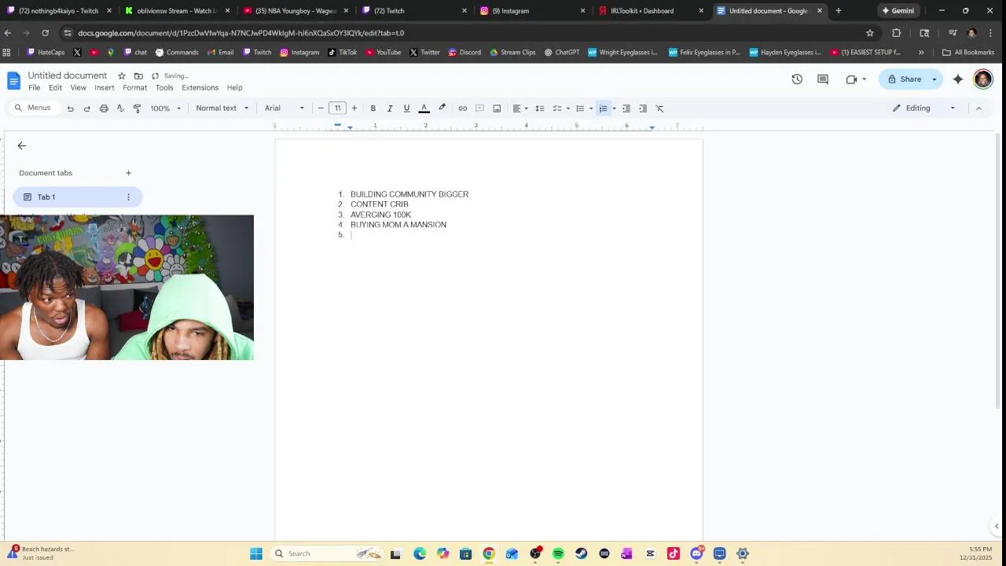
Task: Click the Add comment icon in toolbar
Action: point(479,108)
